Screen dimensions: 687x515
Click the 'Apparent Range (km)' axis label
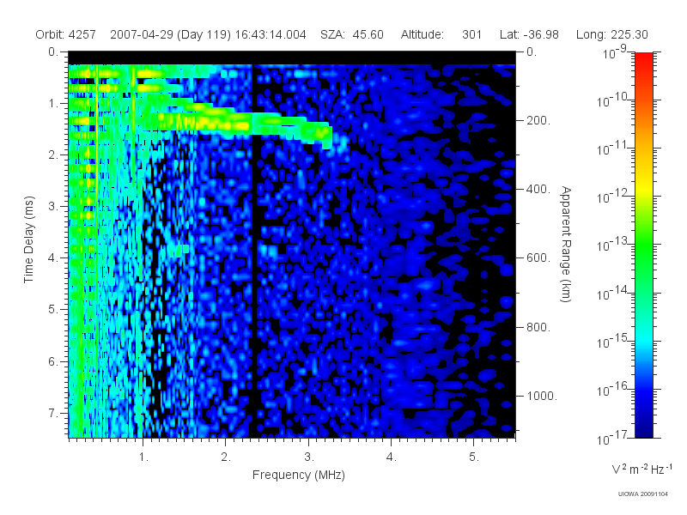pyautogui.click(x=566, y=245)
